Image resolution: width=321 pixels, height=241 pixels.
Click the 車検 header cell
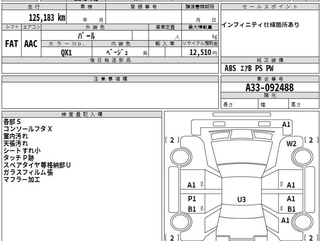[x=86, y=7]
